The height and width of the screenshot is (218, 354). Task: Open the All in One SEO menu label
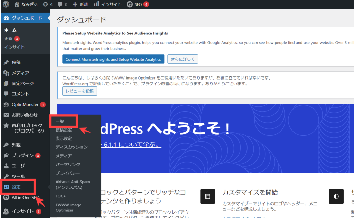pyautogui.click(x=26, y=198)
